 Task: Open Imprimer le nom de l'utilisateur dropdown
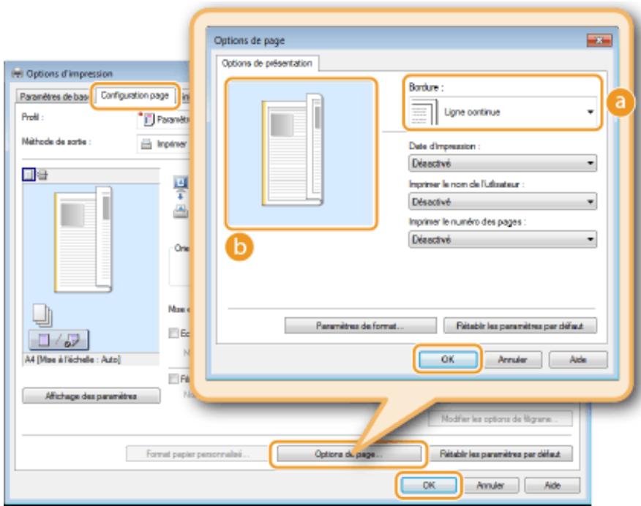click(503, 201)
